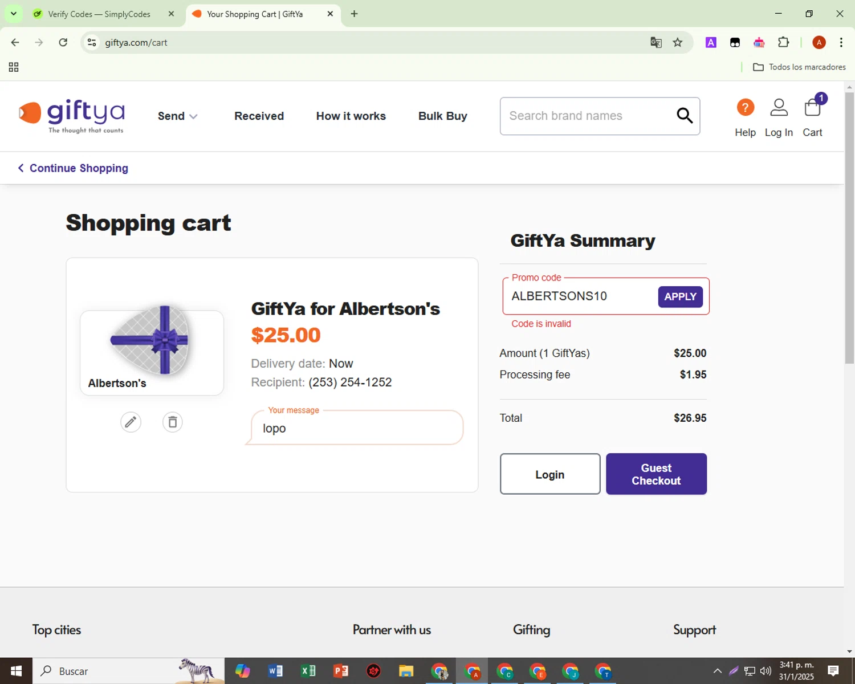Open File Explorer from the taskbar
Image resolution: width=855 pixels, height=684 pixels.
(x=406, y=671)
